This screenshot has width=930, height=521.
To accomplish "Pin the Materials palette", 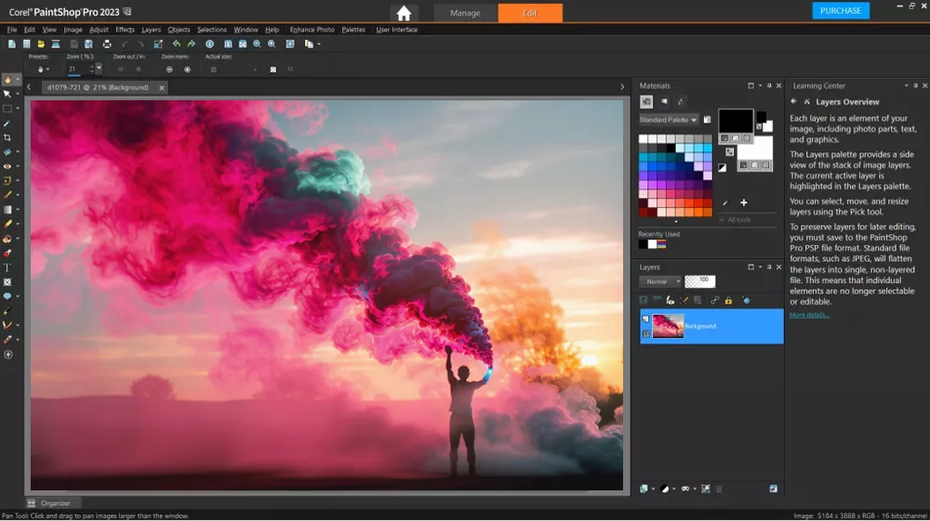I will (769, 85).
